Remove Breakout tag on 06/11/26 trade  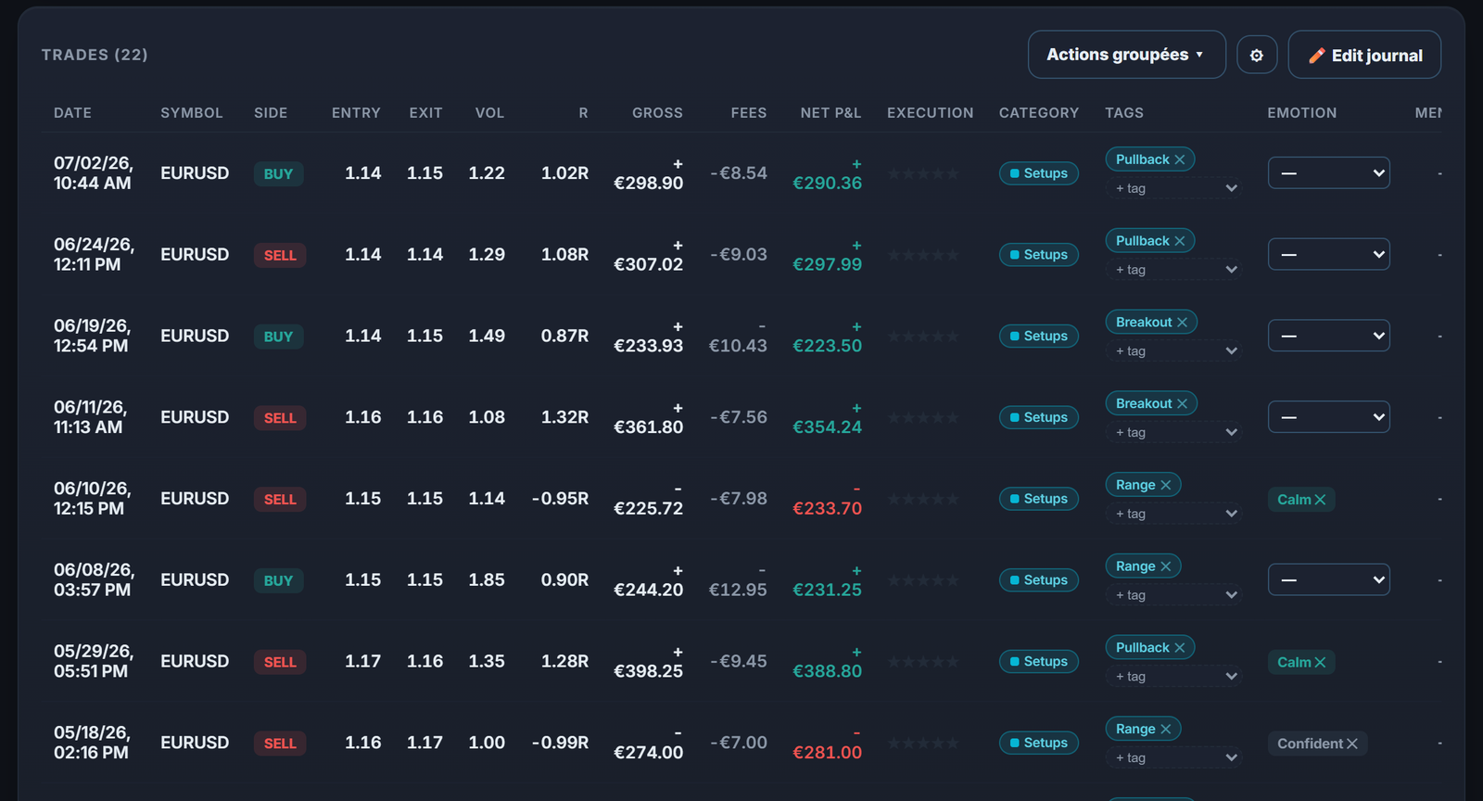tap(1182, 404)
